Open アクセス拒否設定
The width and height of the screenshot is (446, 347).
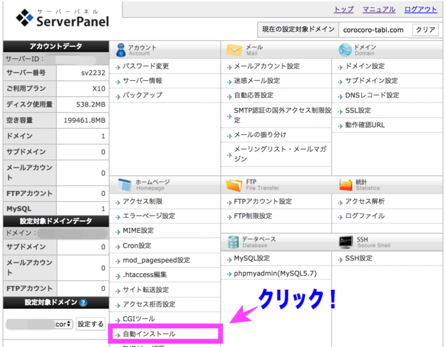(x=149, y=304)
